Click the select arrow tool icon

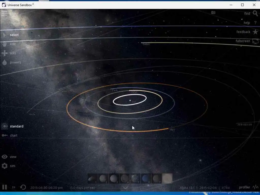(4, 35)
